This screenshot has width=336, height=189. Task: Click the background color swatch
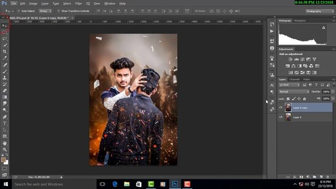7,163
